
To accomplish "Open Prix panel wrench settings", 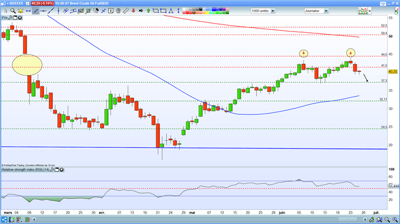I will coord(10,18).
